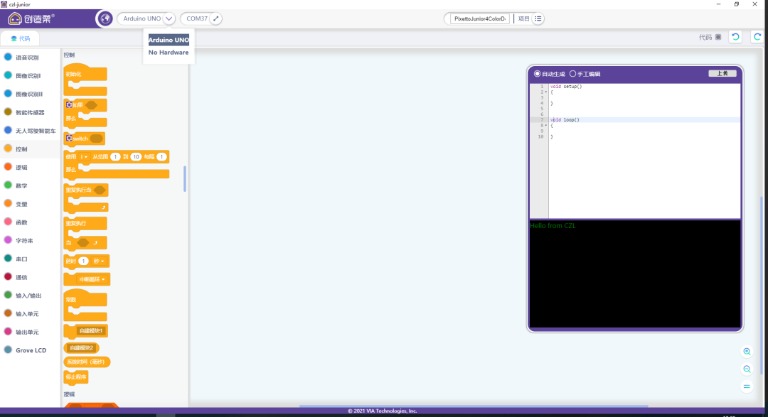The width and height of the screenshot is (768, 417).
Task: Select the 自动生成 radio button
Action: (x=538, y=74)
